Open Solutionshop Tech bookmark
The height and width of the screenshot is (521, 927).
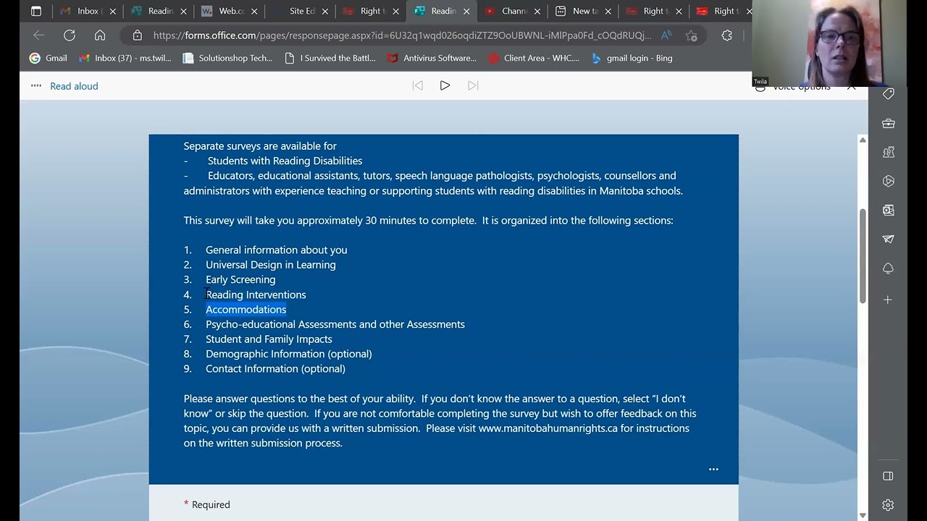227,58
